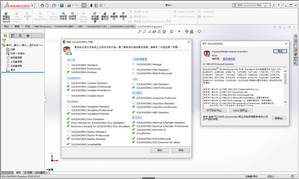This screenshot has width=299, height=179.
Task: Click the Home icon in quick access toolbar
Action: click(x=42, y=5)
